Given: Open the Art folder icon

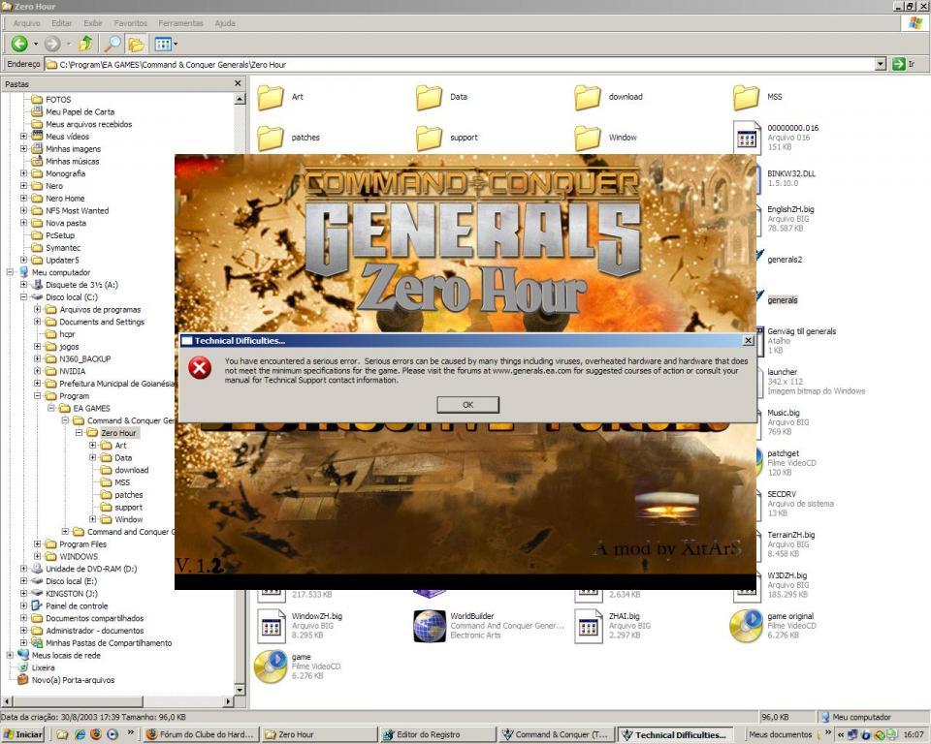Looking at the screenshot, I should (x=271, y=97).
